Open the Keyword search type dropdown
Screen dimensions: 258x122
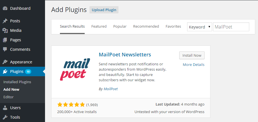tap(199, 27)
